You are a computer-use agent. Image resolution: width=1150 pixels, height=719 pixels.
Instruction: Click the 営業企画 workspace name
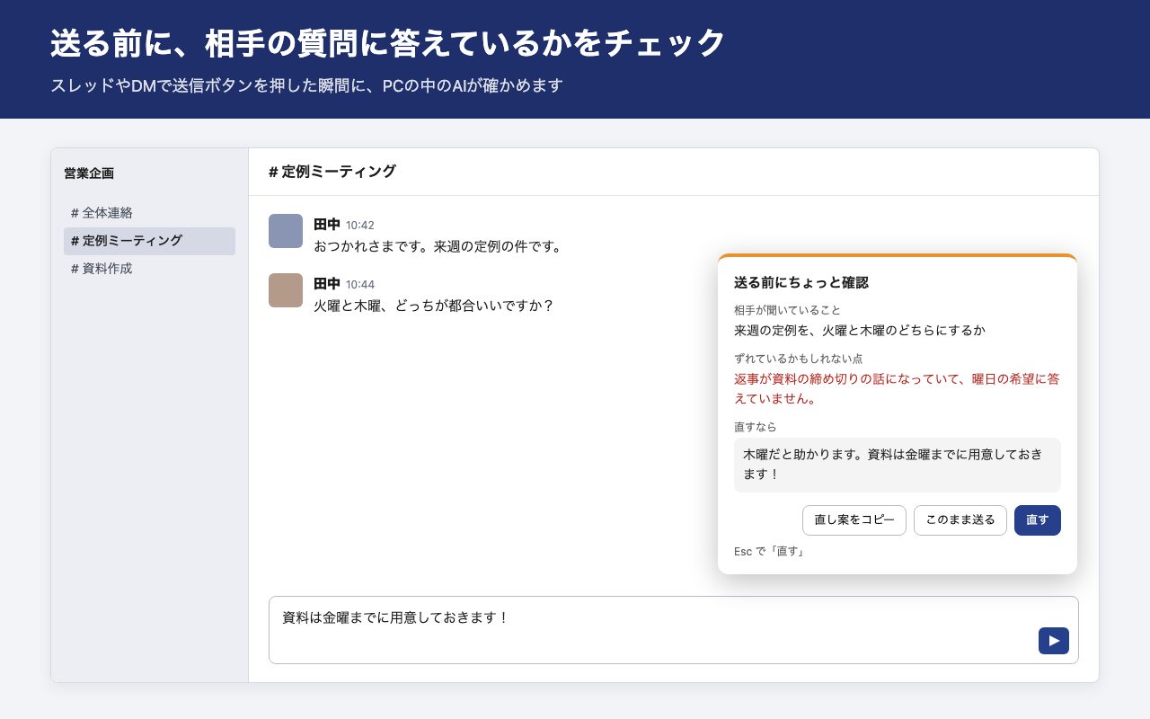(x=89, y=173)
